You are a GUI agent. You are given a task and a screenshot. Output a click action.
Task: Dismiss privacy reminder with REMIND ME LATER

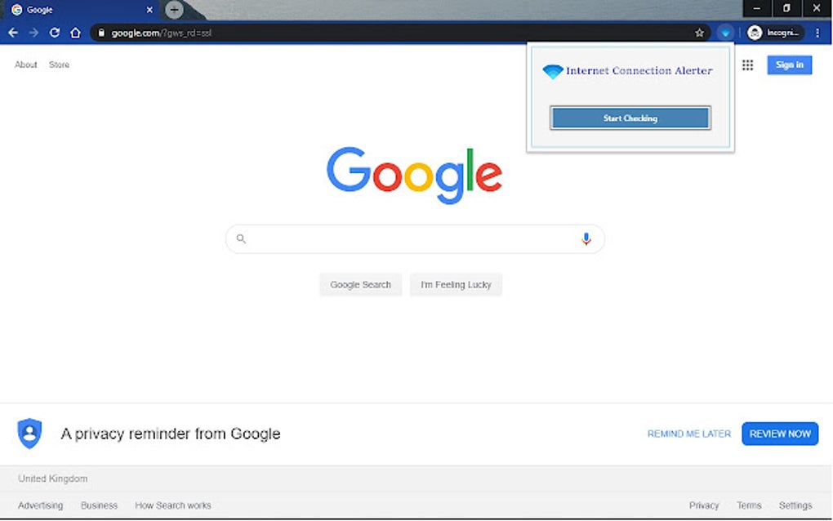tap(688, 434)
